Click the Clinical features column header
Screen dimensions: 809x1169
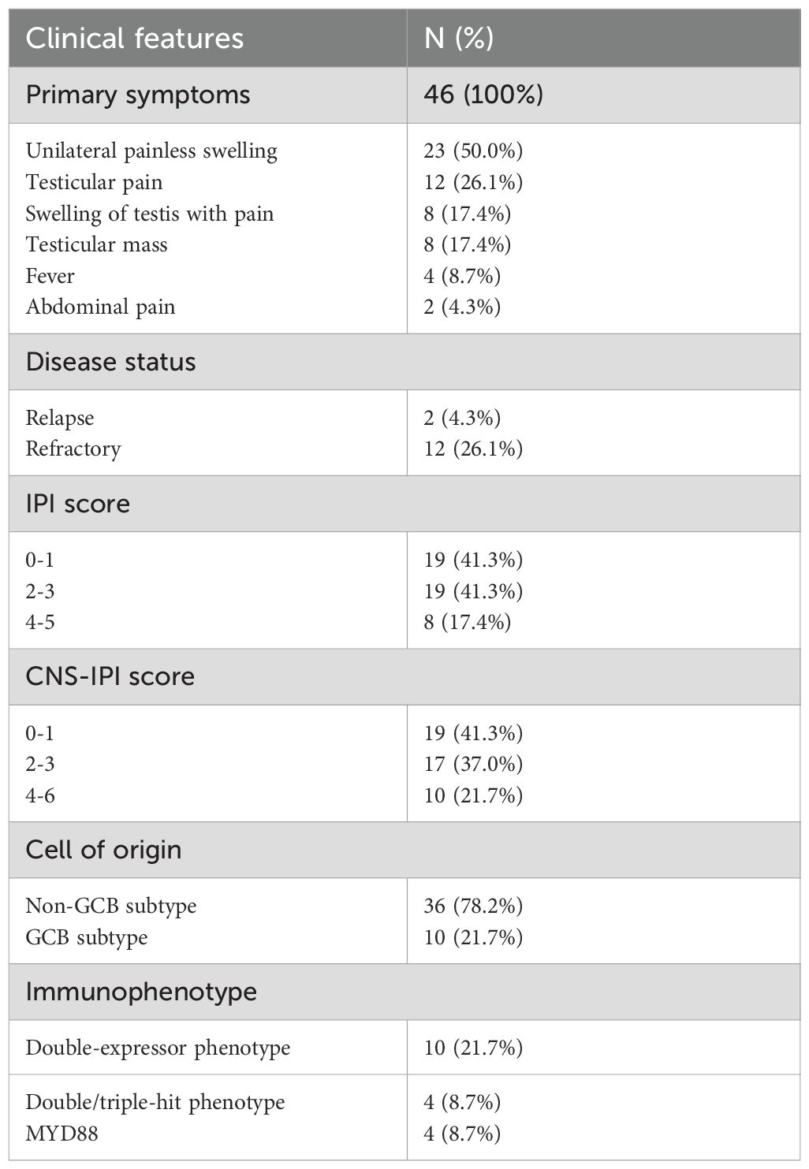[x=135, y=39]
